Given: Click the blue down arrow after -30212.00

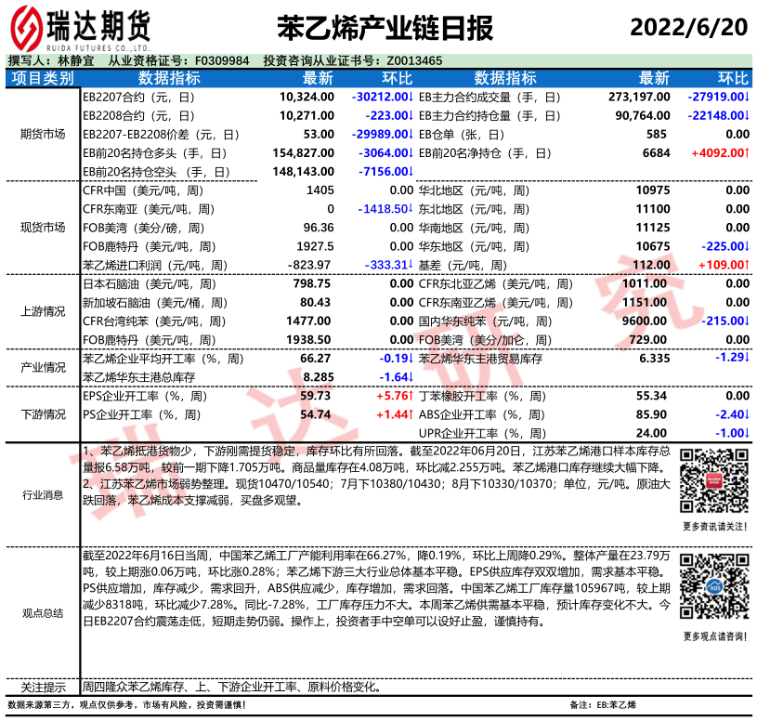Looking at the screenshot, I should (x=410, y=97).
